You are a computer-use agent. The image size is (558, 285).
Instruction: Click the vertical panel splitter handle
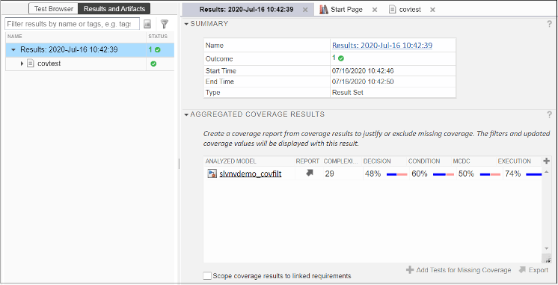179,164
